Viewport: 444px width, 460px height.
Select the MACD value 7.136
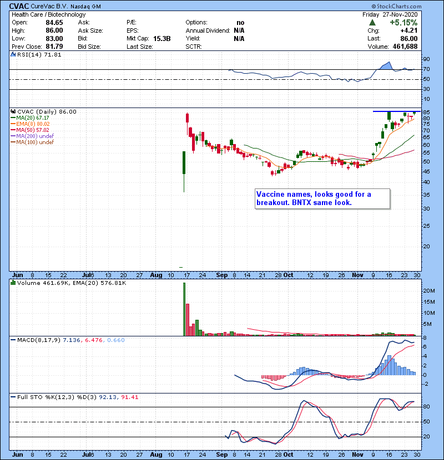[x=72, y=340]
